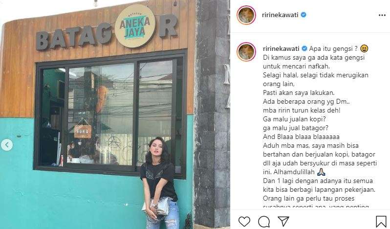
Task: Like the post with the heart icon
Action: pos(244,221)
